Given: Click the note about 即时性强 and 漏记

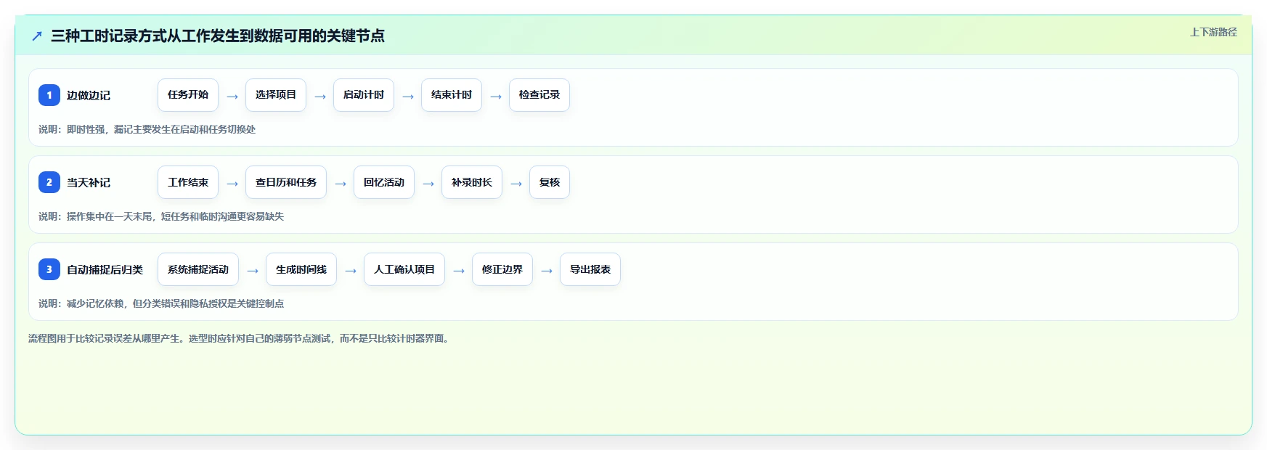Looking at the screenshot, I should 147,129.
